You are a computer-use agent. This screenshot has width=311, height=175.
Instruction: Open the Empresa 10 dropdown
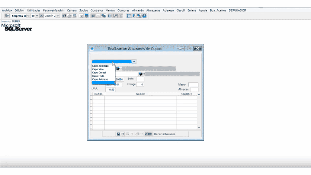(28, 16)
